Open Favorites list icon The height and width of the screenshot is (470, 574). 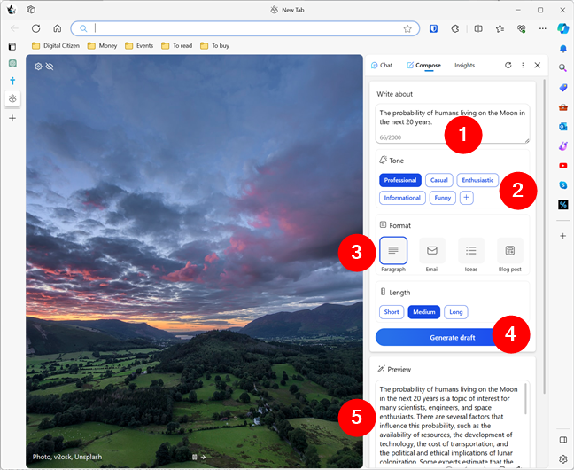pos(500,28)
